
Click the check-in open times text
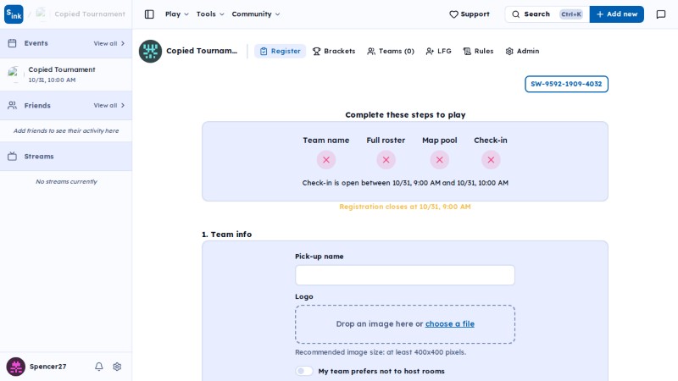(x=405, y=183)
